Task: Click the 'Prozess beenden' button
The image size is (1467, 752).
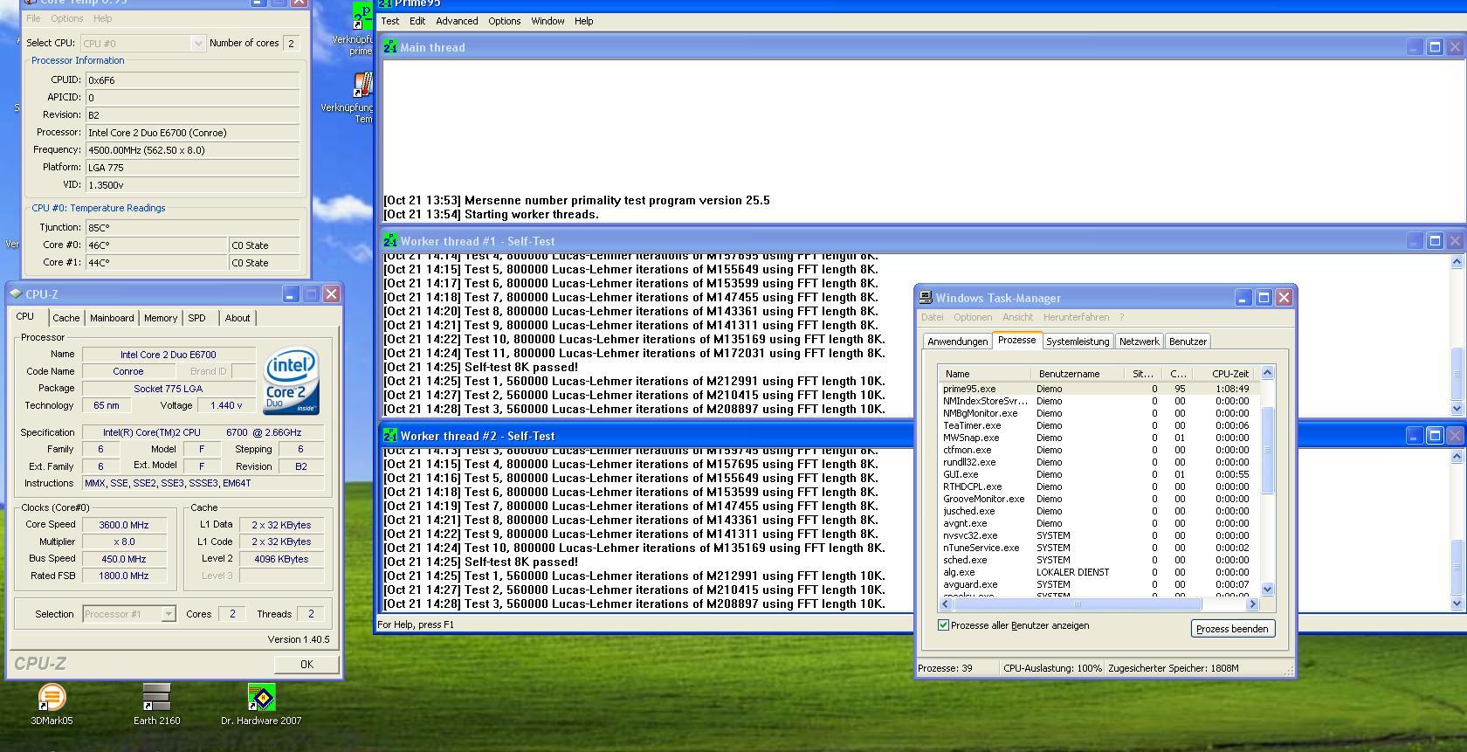Action: pyautogui.click(x=1232, y=629)
